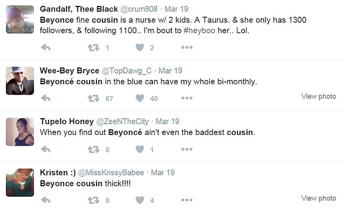Like the Tupelo Honey tweet

point(140,150)
